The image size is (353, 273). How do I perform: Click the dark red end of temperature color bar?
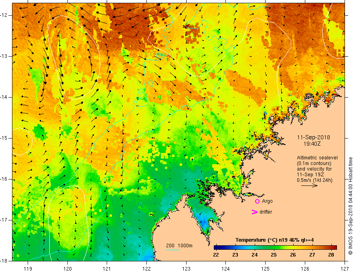334,247
